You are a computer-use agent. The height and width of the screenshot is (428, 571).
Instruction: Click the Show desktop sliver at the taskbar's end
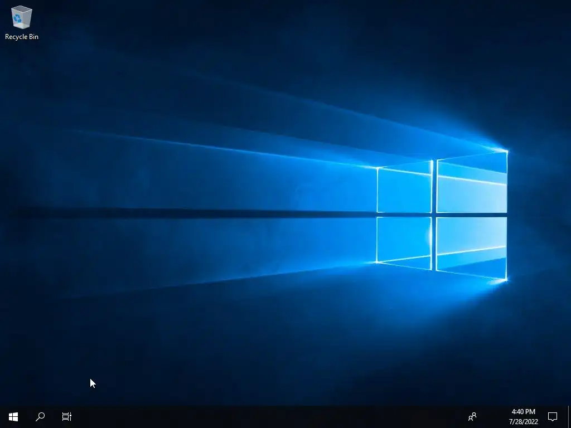tap(569, 416)
